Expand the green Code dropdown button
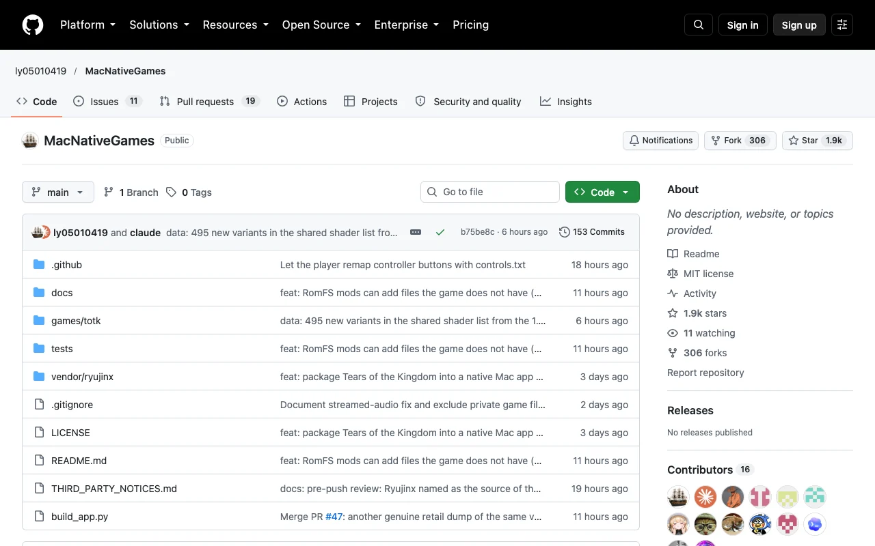The image size is (875, 546). [602, 192]
